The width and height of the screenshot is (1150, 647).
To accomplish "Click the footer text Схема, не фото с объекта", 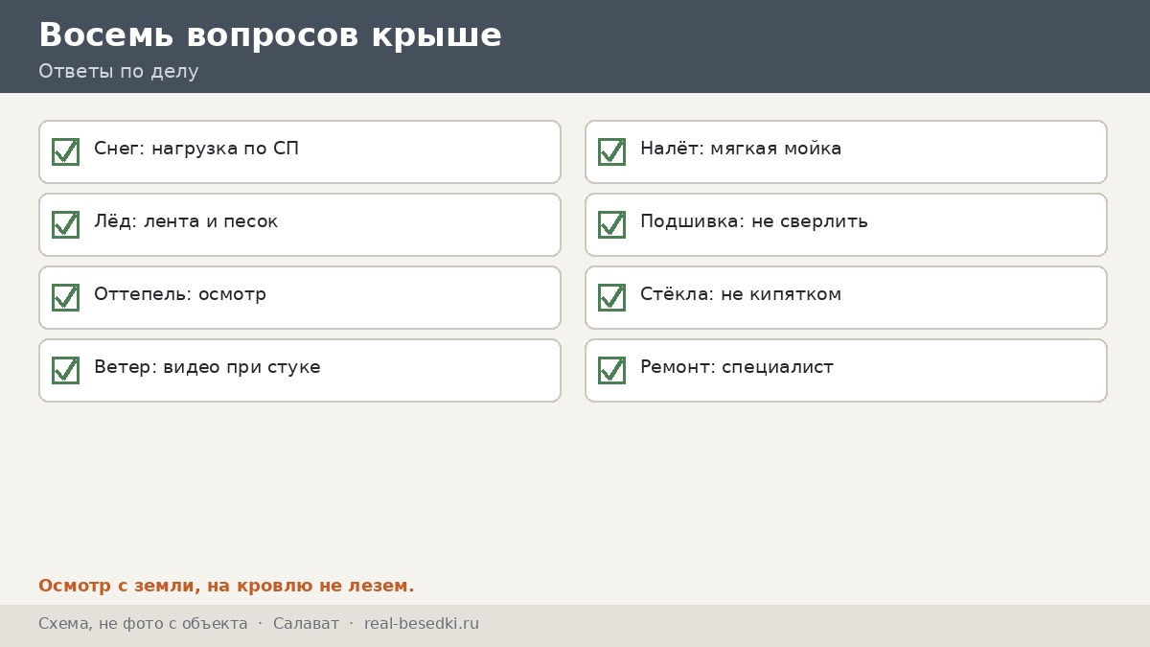I will 143,624.
